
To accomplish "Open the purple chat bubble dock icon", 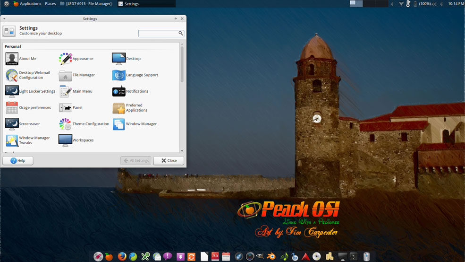I will (x=168, y=256).
